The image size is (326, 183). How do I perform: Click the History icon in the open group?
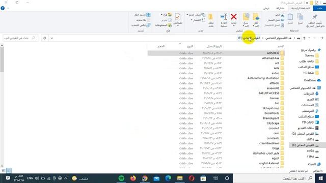170,25
